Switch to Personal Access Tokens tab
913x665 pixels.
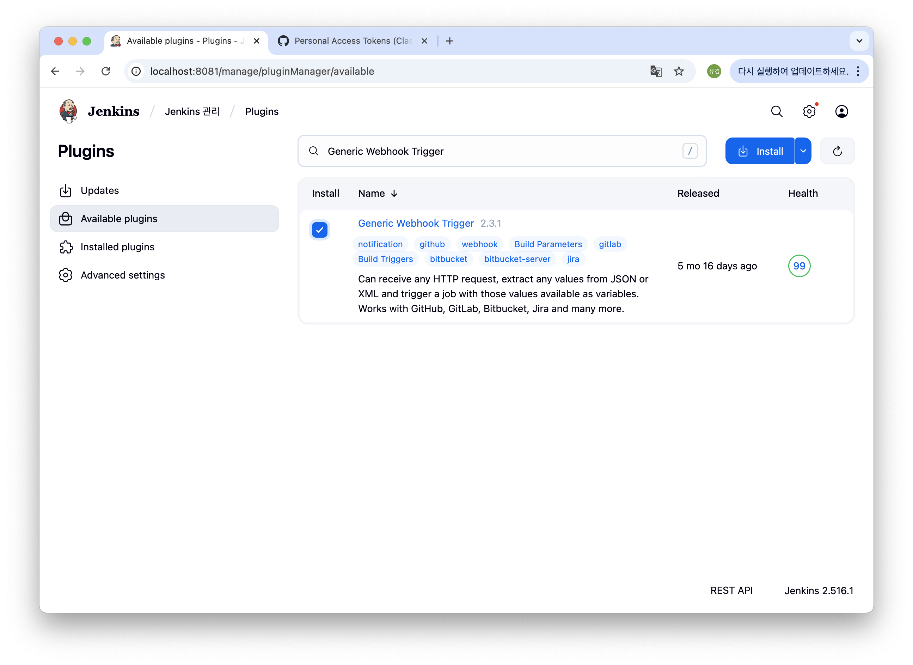click(x=353, y=41)
